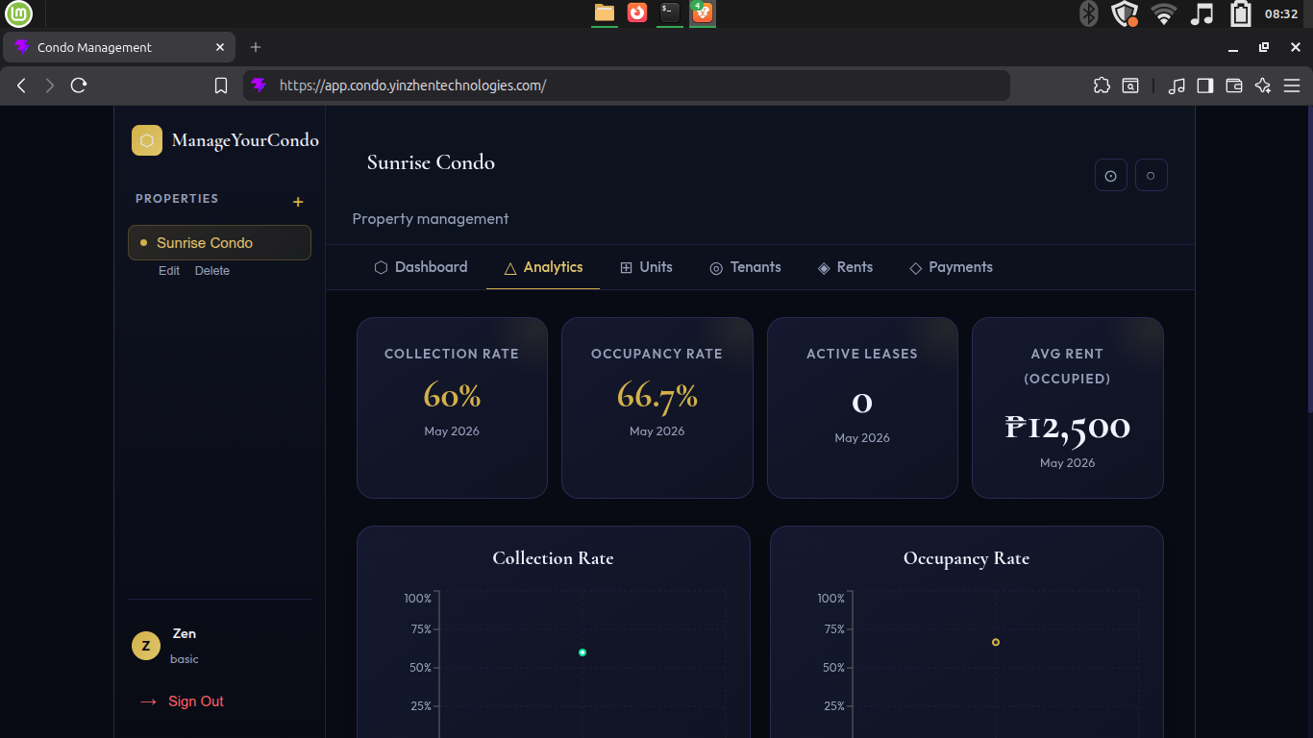Click the Collection Rate chart title
Viewport: 1313px width, 738px height.
[553, 558]
